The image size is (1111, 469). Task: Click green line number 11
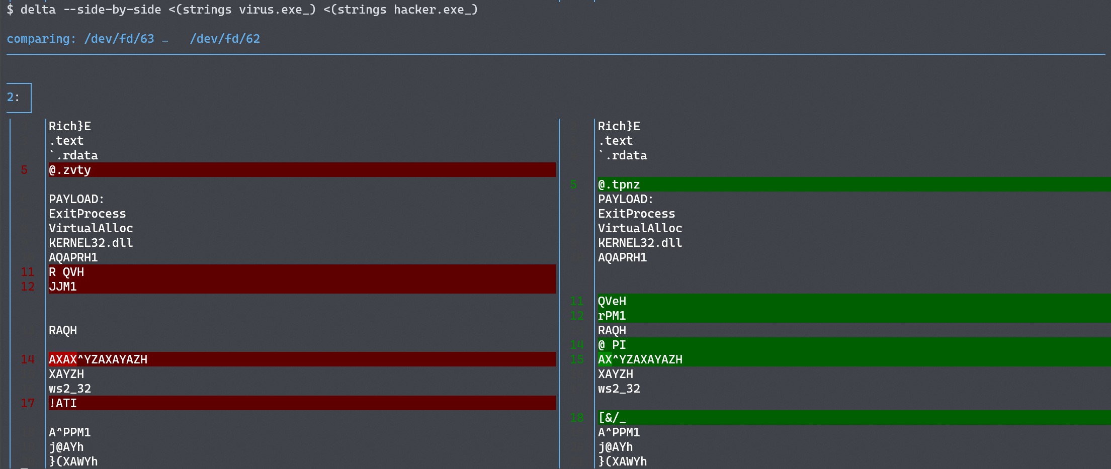point(577,301)
